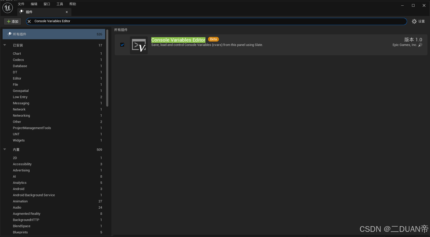
Task: Open the 文件 menu
Action: [21, 4]
